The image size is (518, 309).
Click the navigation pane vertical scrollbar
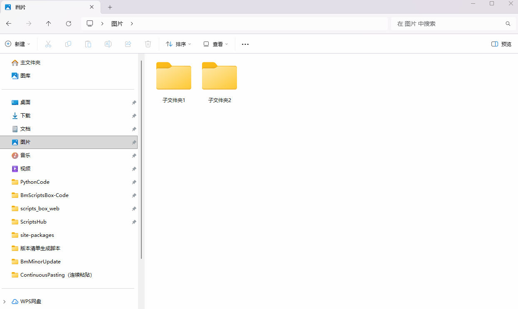[x=141, y=160]
